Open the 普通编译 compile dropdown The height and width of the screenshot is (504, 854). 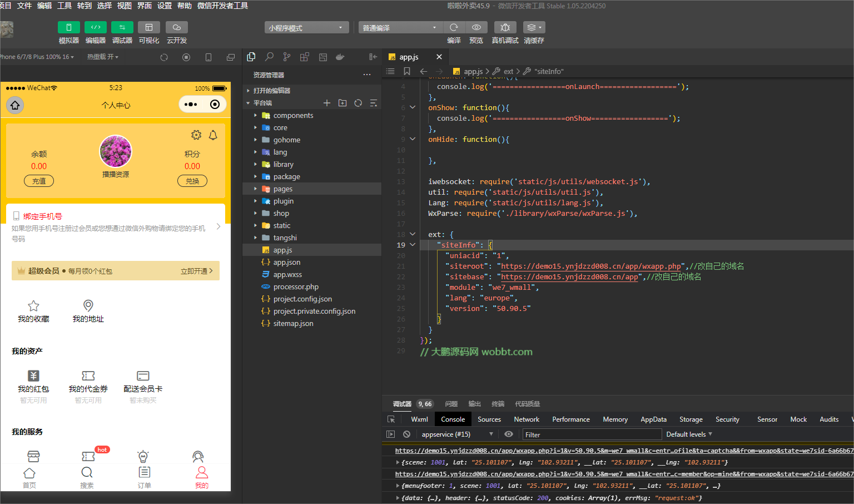click(400, 28)
